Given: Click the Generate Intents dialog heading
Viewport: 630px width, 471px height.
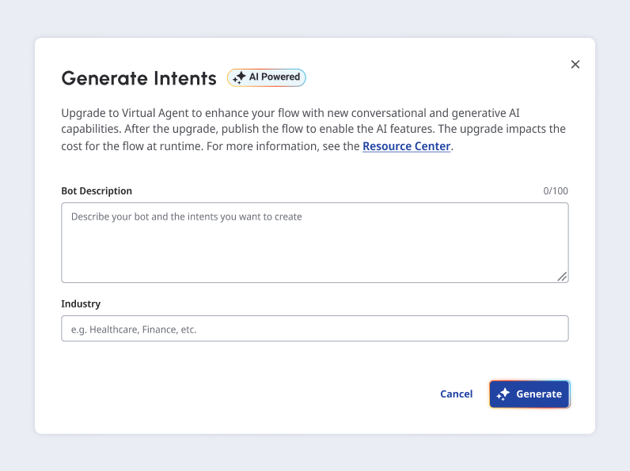Looking at the screenshot, I should (139, 78).
